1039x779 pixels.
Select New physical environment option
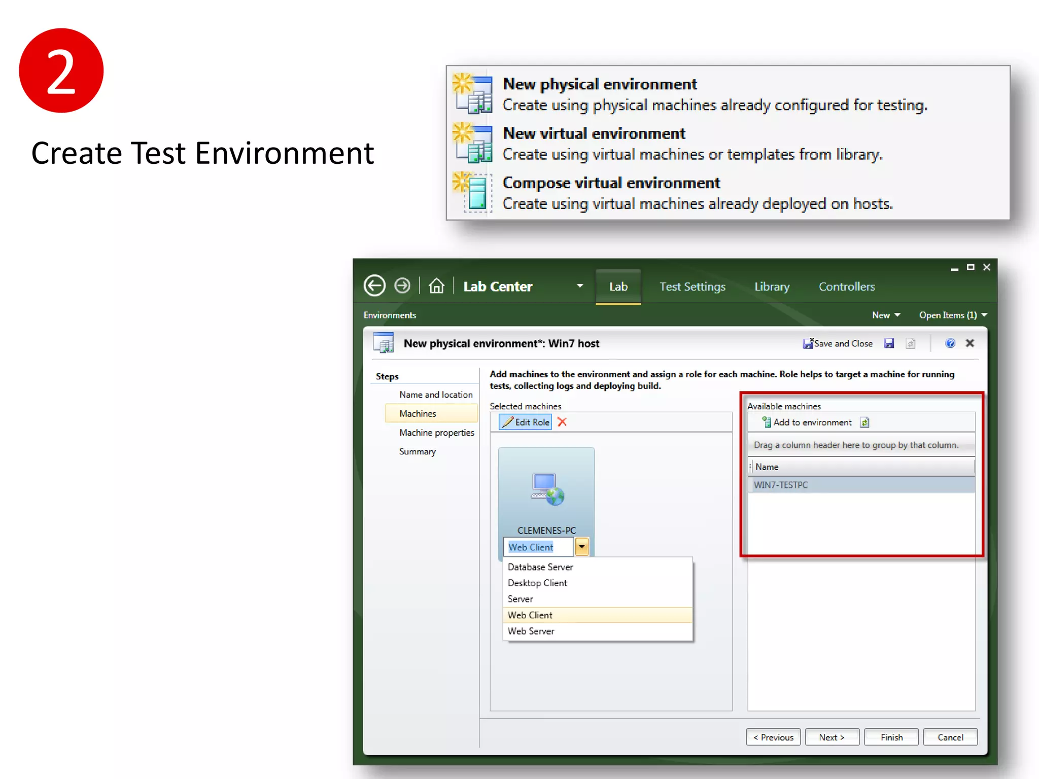click(x=728, y=94)
